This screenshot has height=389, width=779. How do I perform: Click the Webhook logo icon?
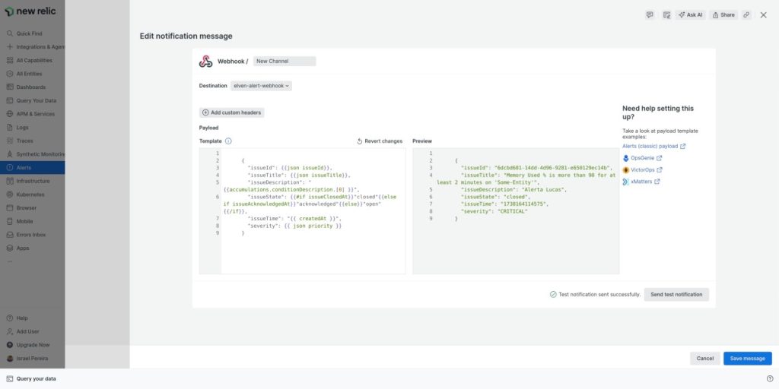205,62
